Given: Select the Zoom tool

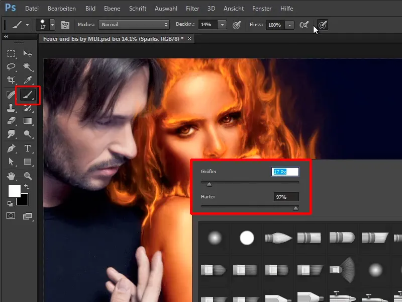Looking at the screenshot, I should click(x=28, y=176).
